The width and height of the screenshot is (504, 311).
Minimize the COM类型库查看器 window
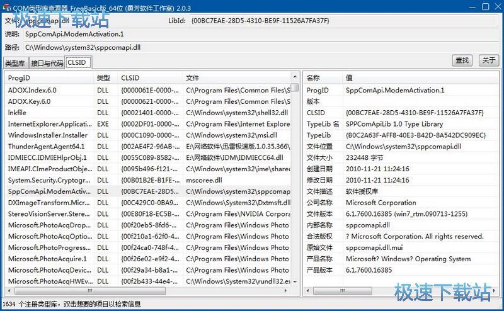tap(472, 7)
